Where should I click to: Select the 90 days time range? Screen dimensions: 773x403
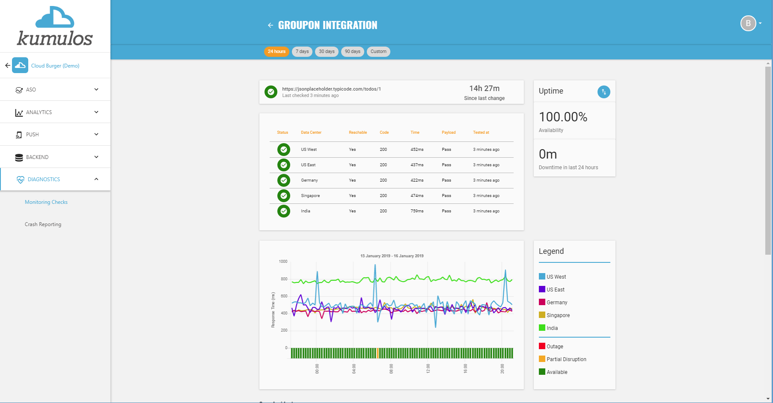(353, 52)
